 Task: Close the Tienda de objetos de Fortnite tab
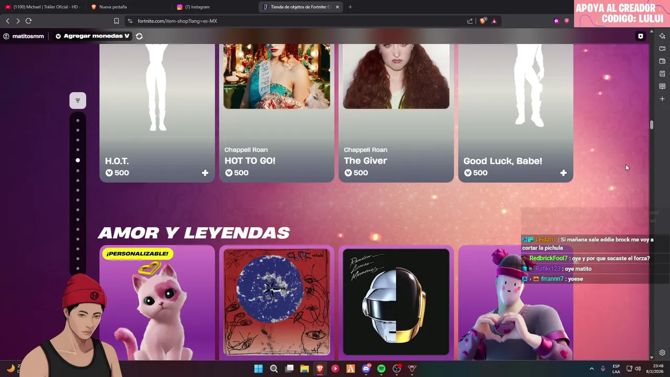pos(337,7)
